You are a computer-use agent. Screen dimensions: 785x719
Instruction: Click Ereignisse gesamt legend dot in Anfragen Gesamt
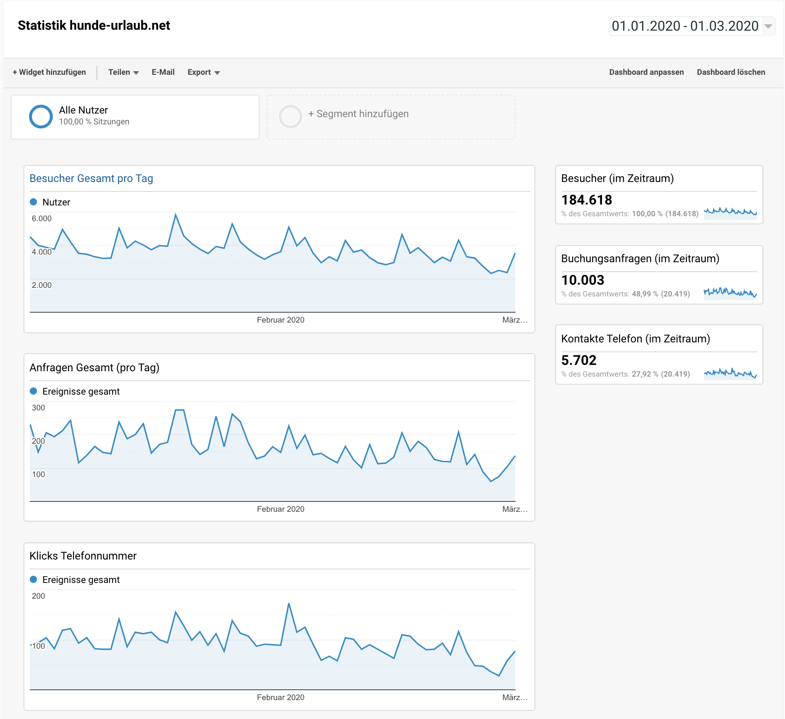[x=33, y=391]
